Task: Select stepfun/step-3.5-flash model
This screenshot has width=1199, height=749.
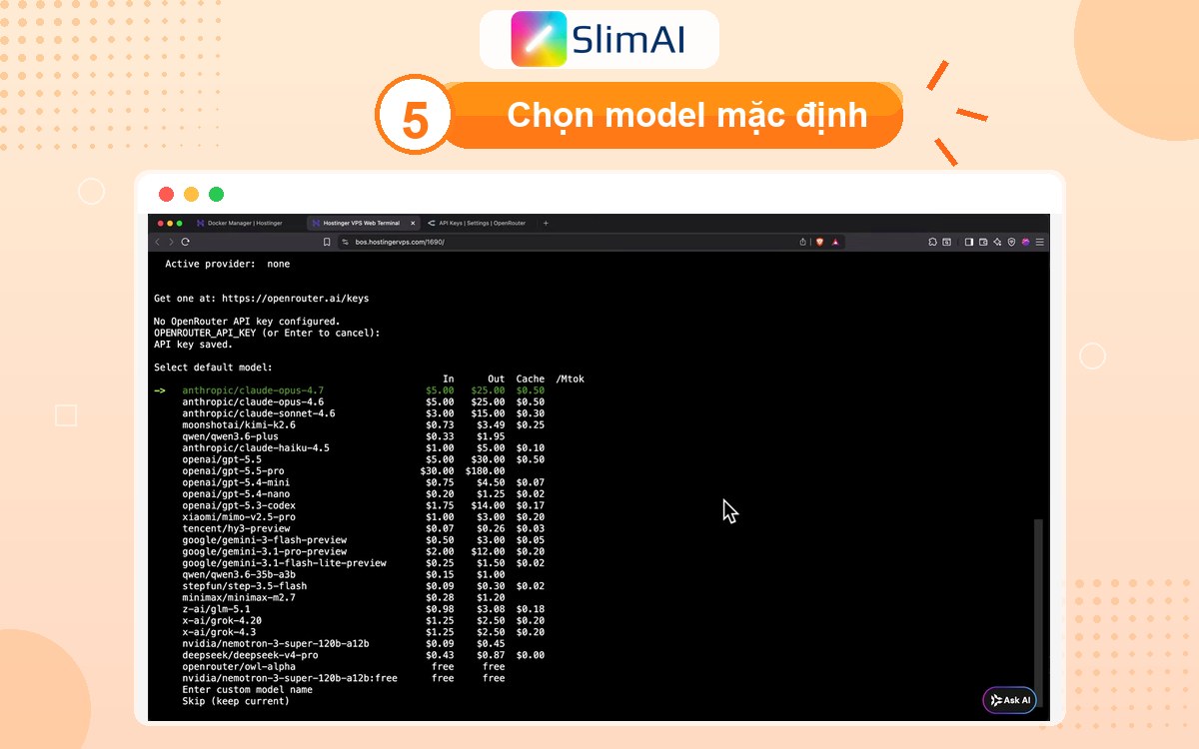Action: click(x=245, y=586)
